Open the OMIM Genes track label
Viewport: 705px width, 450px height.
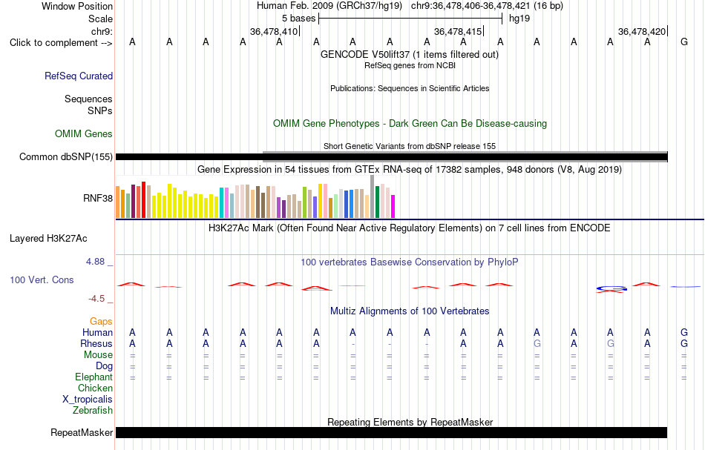coord(84,134)
